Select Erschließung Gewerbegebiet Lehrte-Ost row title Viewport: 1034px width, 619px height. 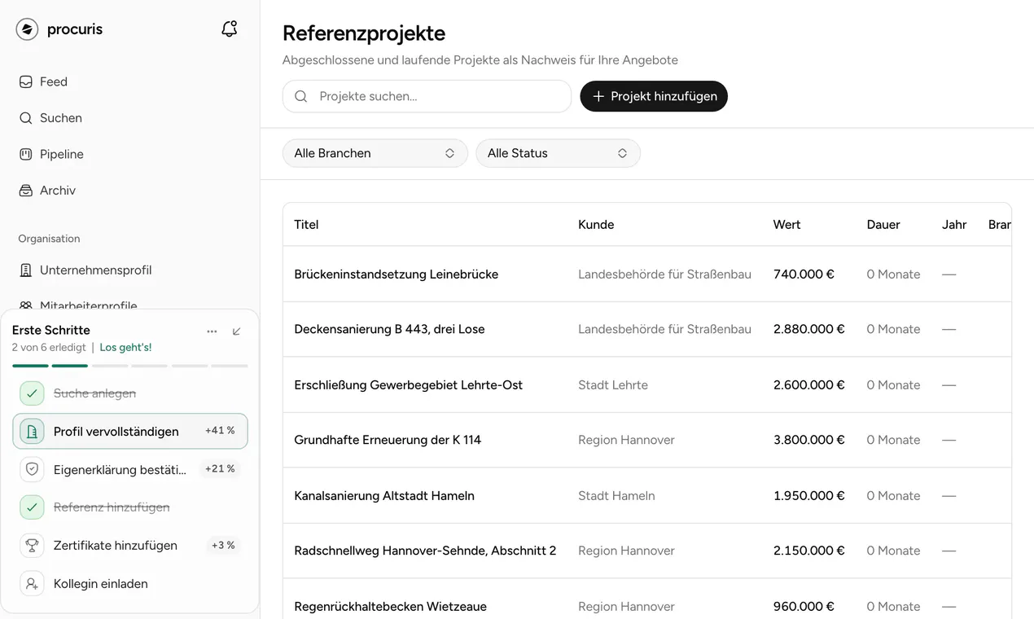408,385
